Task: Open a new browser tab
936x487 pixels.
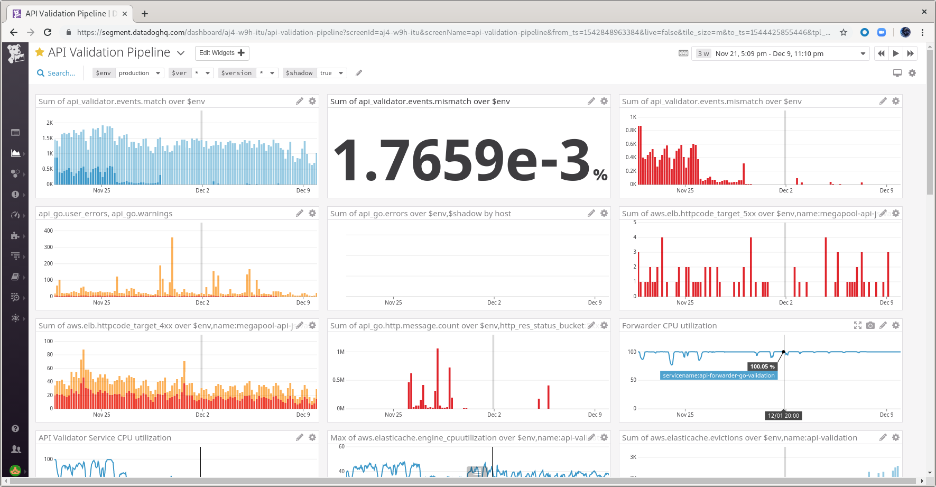Action: [x=145, y=14]
